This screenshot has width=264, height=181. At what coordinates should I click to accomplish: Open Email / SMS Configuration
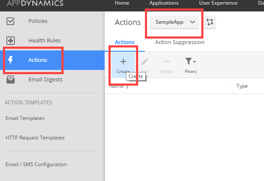[x=36, y=164]
